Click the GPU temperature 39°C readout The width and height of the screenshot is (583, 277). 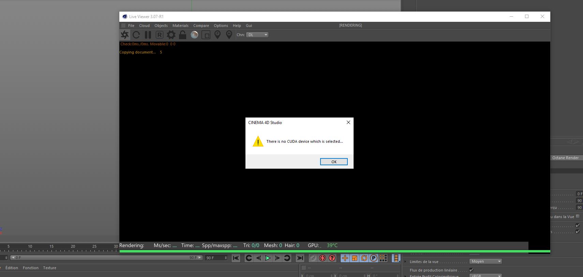pyautogui.click(x=332, y=245)
